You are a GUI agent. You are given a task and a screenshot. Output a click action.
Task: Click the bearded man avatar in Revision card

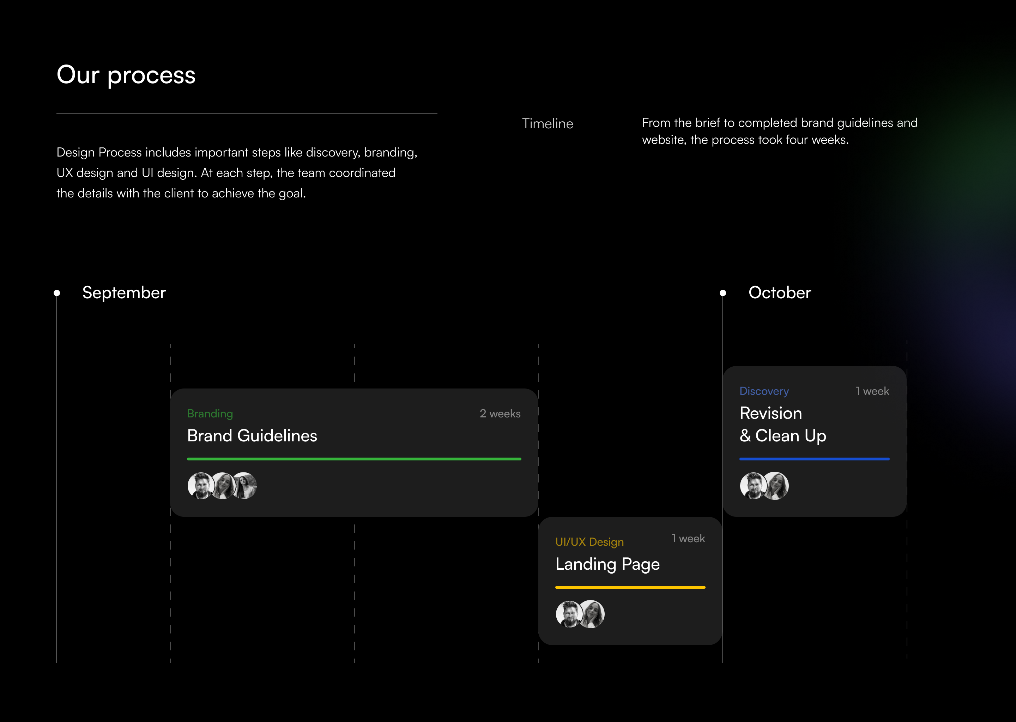pos(753,486)
